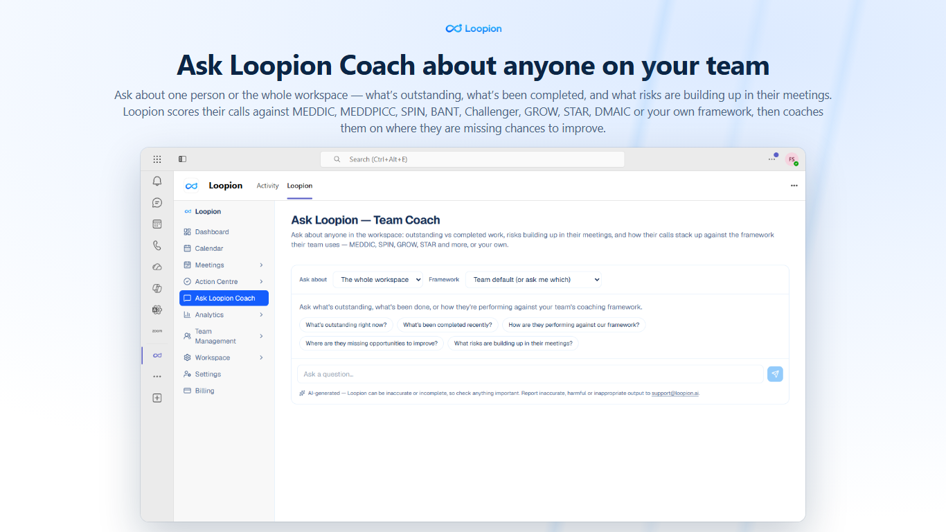946x532 pixels.
Task: Open the app launcher grid icon
Action: (x=157, y=159)
